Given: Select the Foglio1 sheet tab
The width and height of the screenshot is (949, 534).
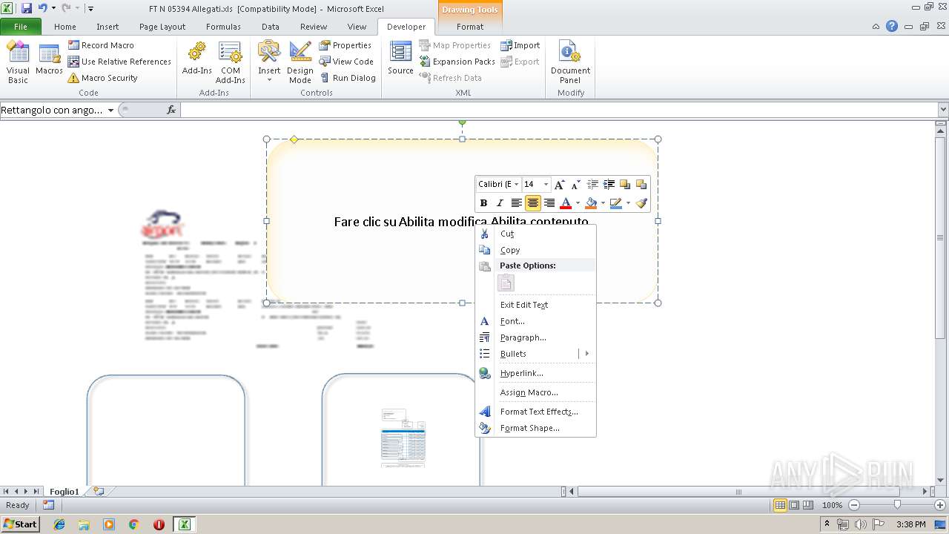Looking at the screenshot, I should pyautogui.click(x=65, y=492).
